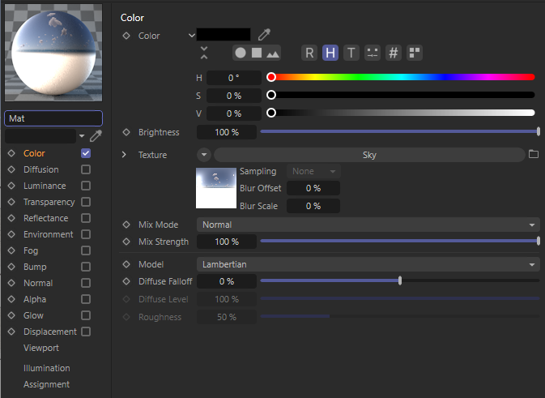Click the Sky texture button
This screenshot has width=545, height=398.
coord(368,155)
